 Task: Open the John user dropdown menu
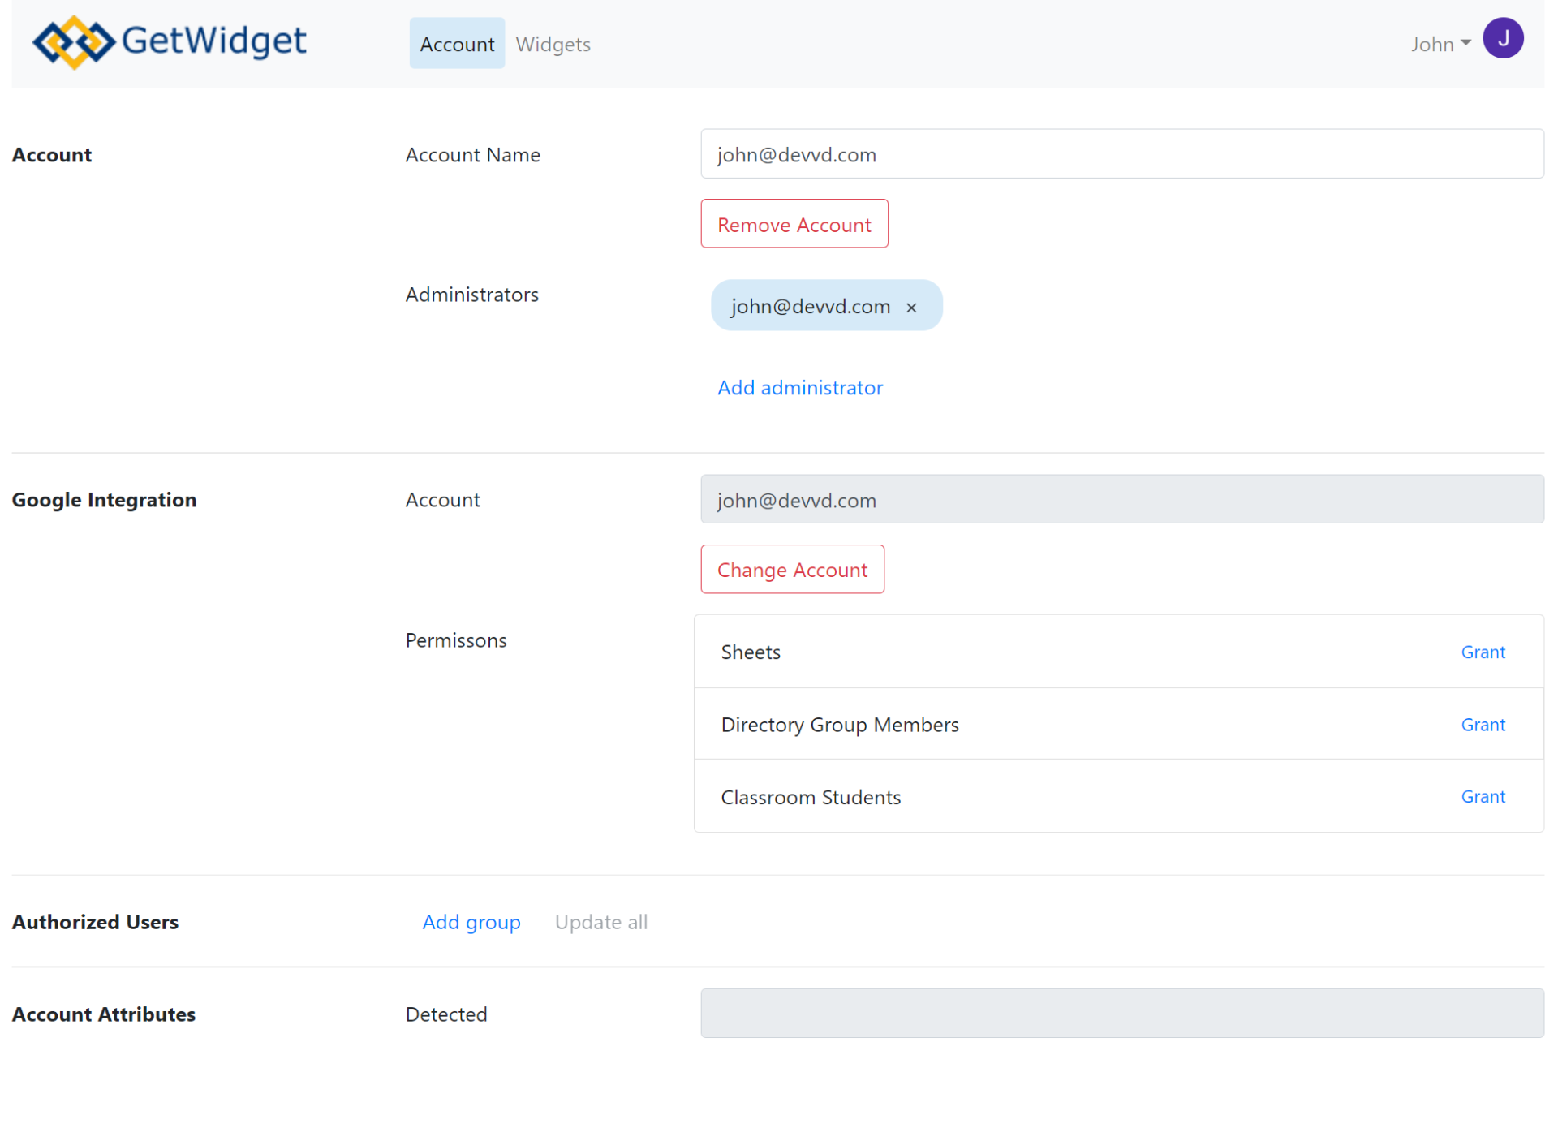point(1439,44)
